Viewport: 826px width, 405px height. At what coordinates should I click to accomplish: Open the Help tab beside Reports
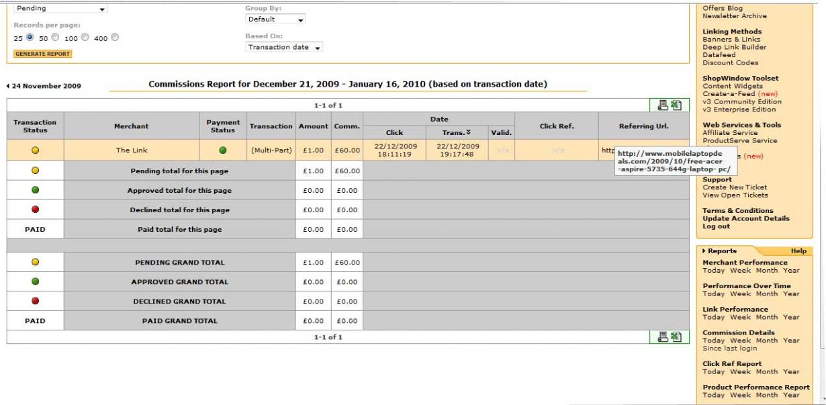(798, 251)
